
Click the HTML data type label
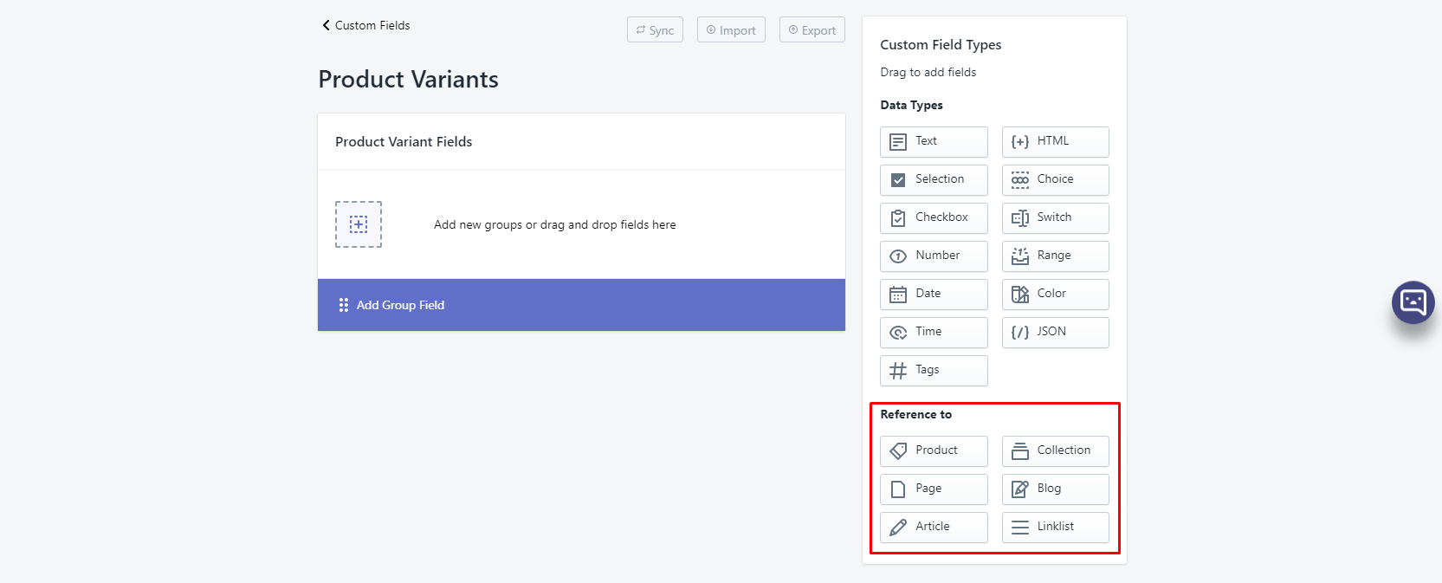click(1052, 140)
